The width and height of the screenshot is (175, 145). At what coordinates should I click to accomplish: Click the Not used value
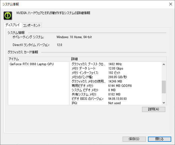click(x=115, y=103)
